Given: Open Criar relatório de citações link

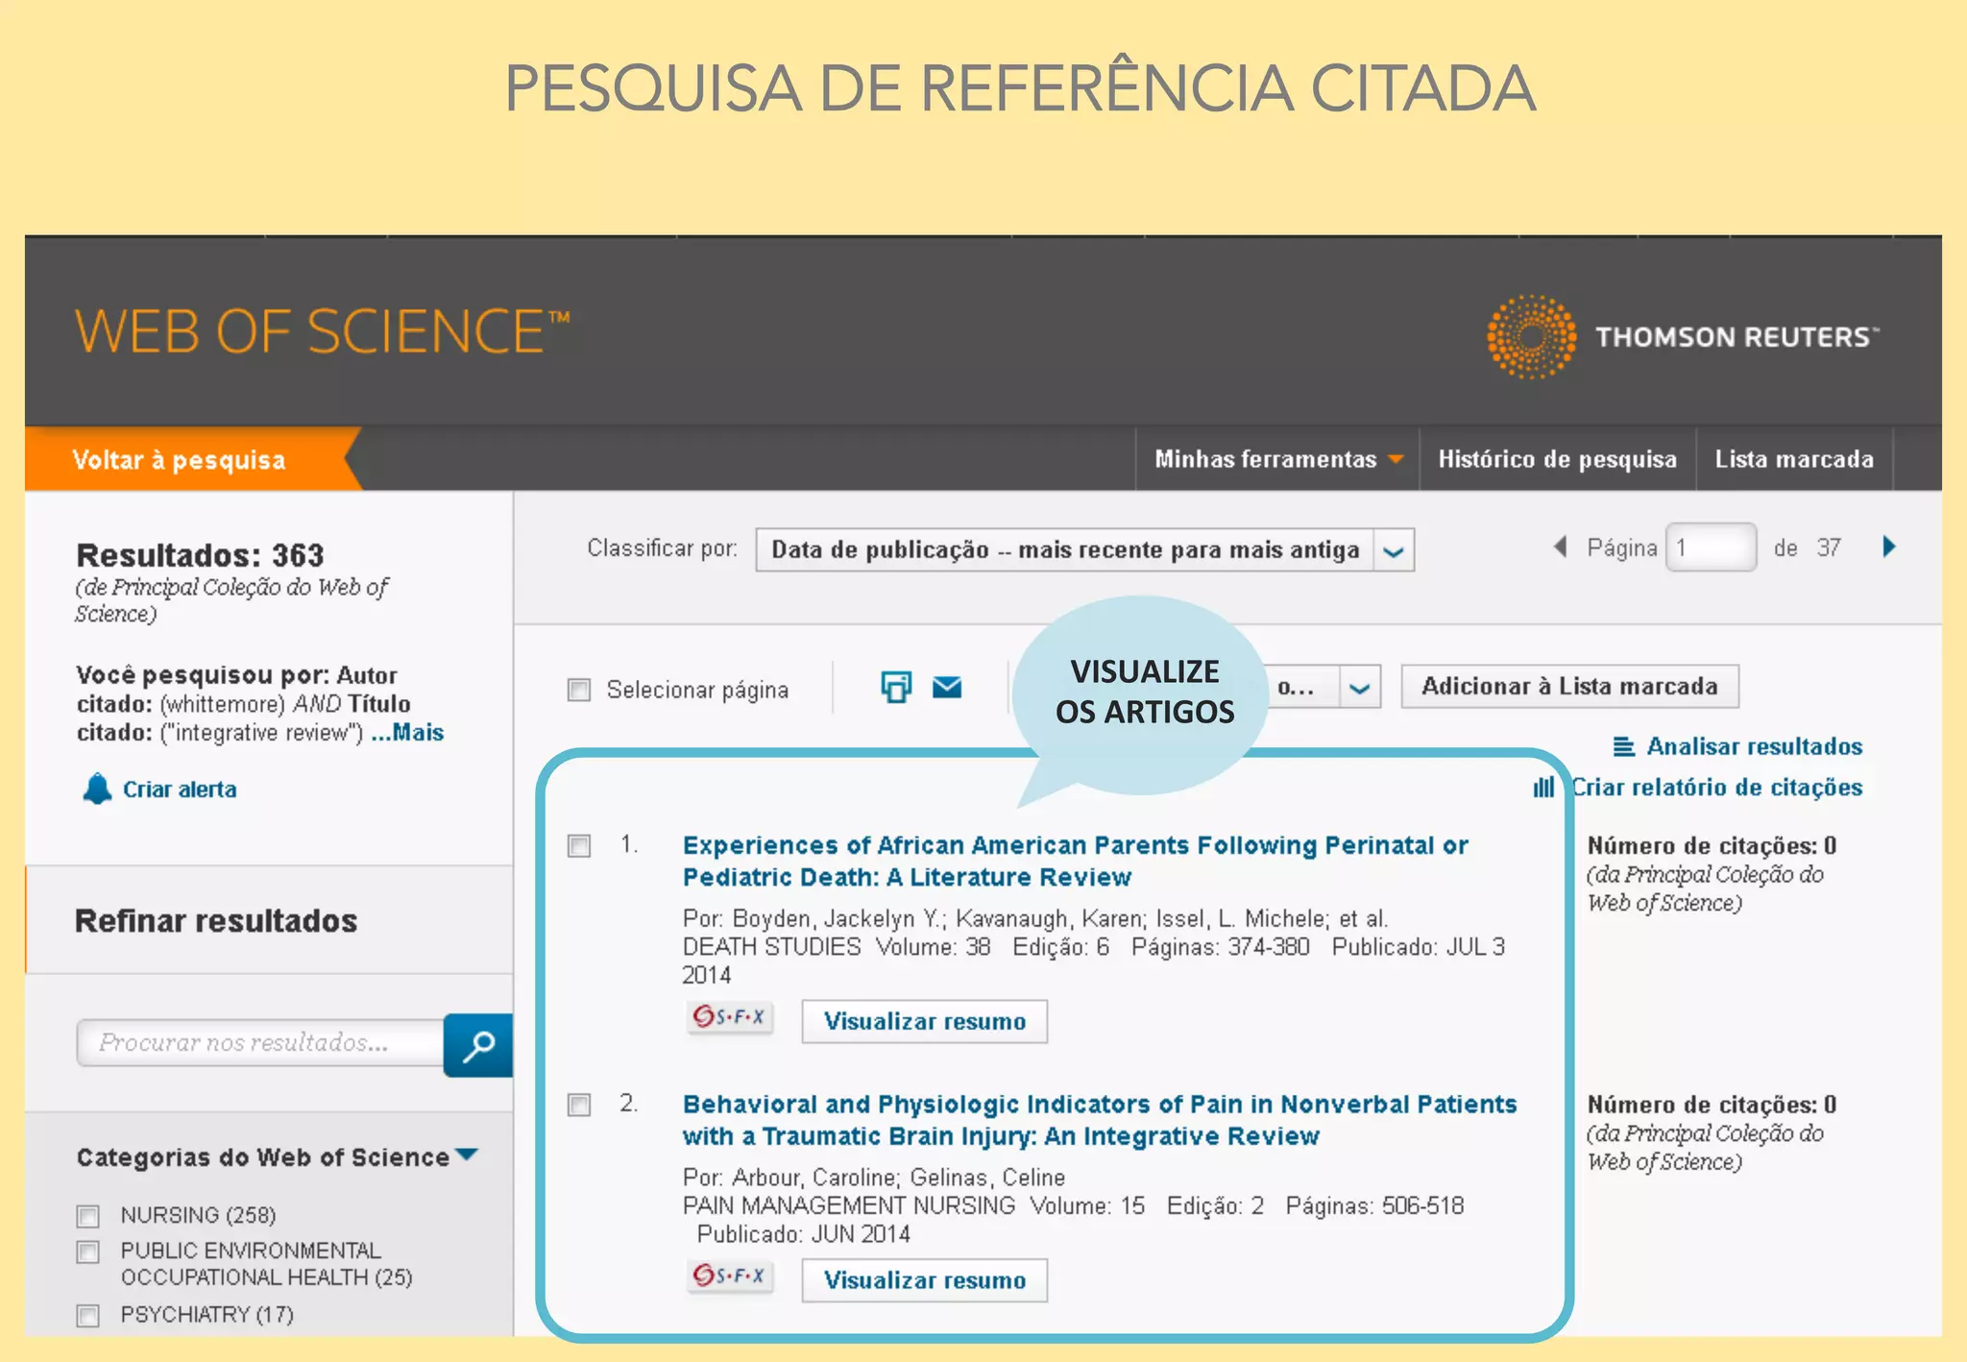Looking at the screenshot, I should pos(1716,788).
